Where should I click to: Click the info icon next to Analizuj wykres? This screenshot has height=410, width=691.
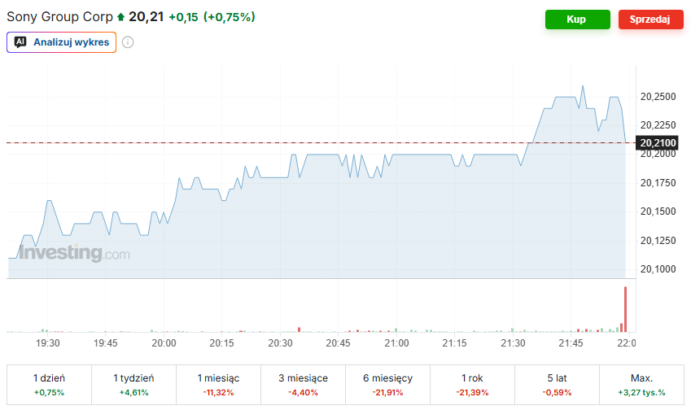click(x=128, y=42)
